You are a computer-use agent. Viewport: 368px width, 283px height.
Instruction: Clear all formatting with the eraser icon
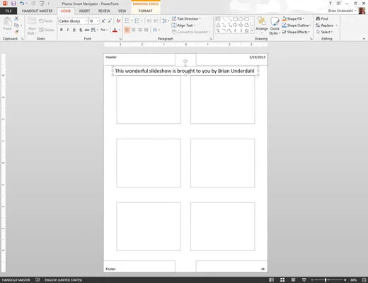118,21
